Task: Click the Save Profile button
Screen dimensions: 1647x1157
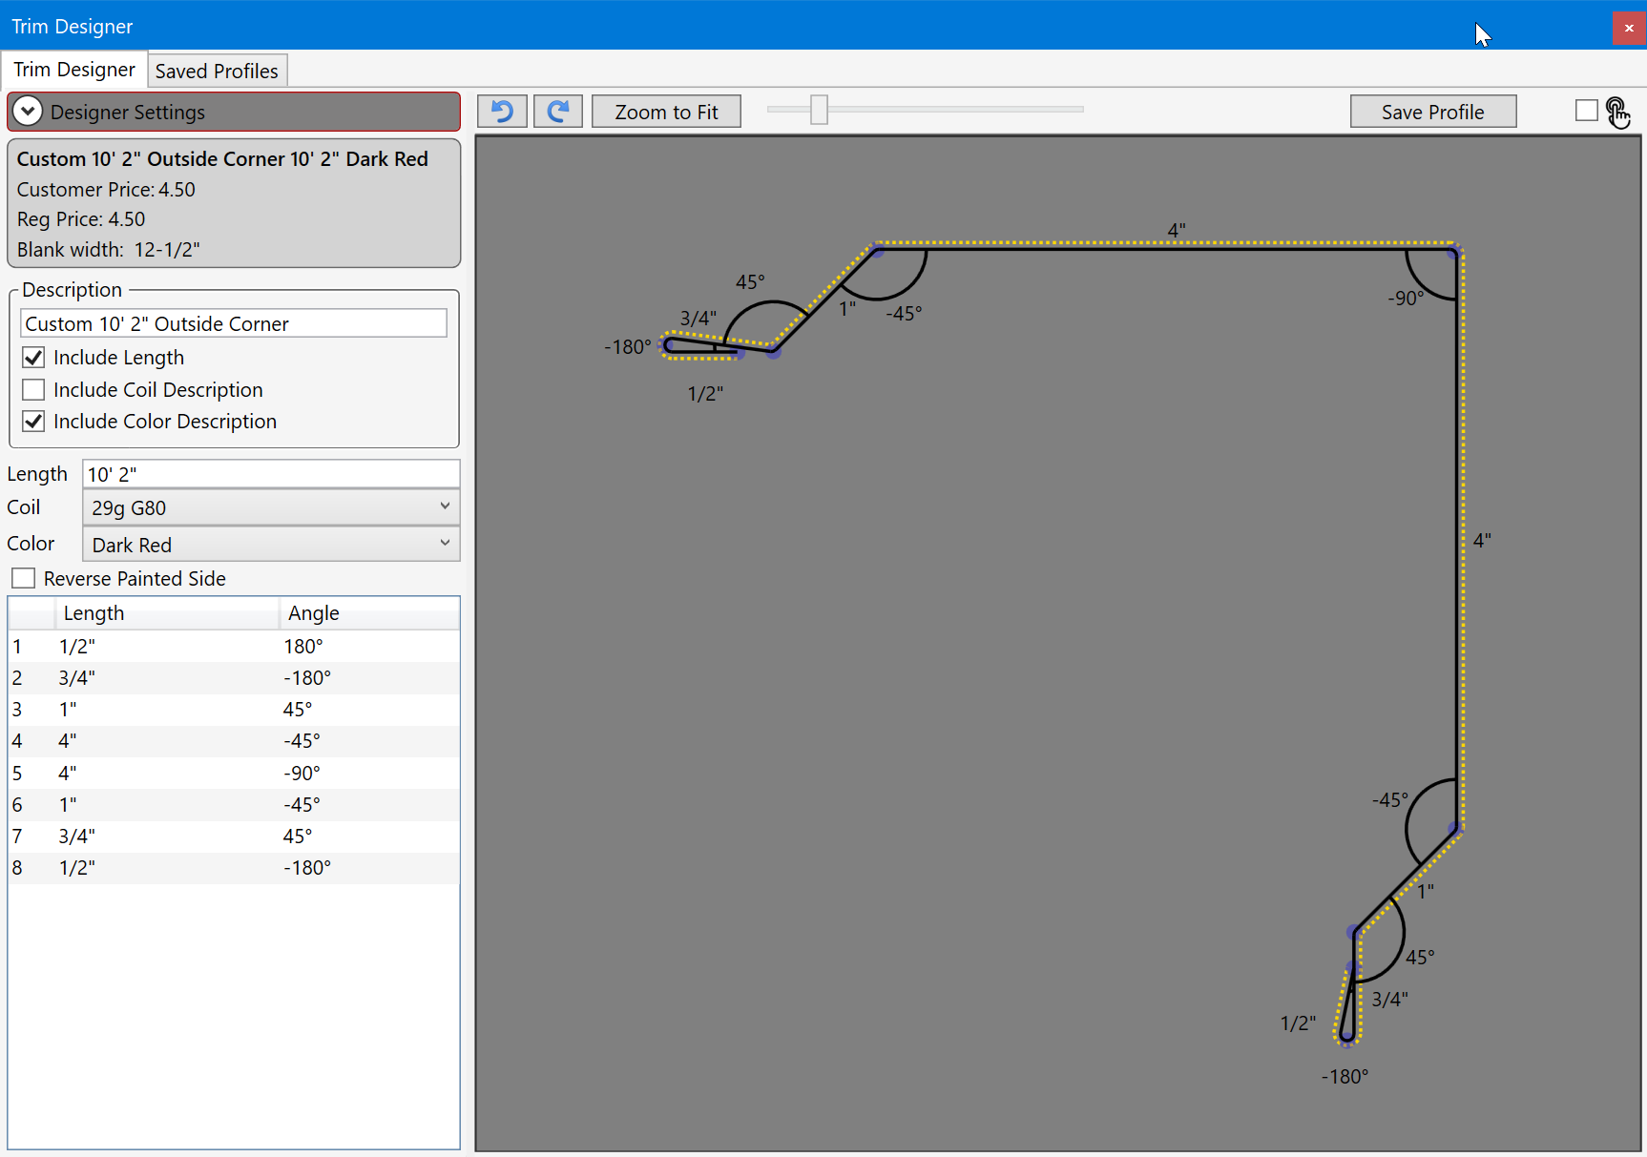Action: (1432, 112)
